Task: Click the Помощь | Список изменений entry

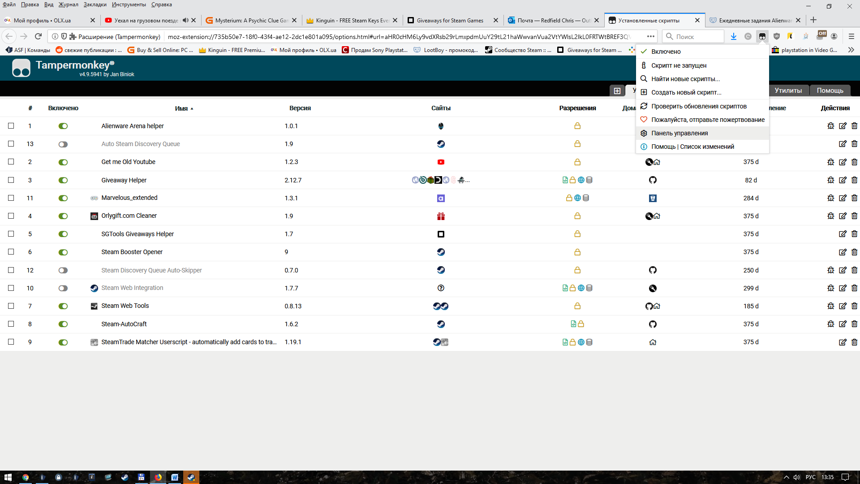Action: [x=702, y=147]
